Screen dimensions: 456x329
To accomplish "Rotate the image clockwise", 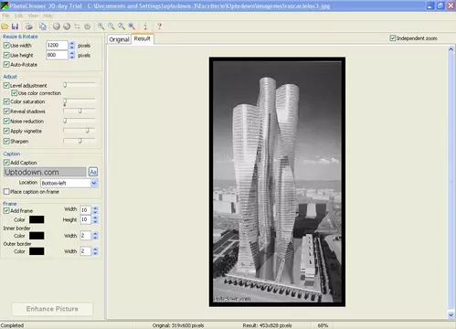I will click(67, 27).
